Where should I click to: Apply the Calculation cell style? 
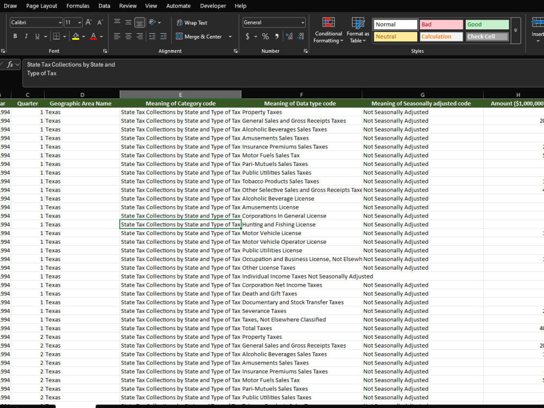pos(441,36)
